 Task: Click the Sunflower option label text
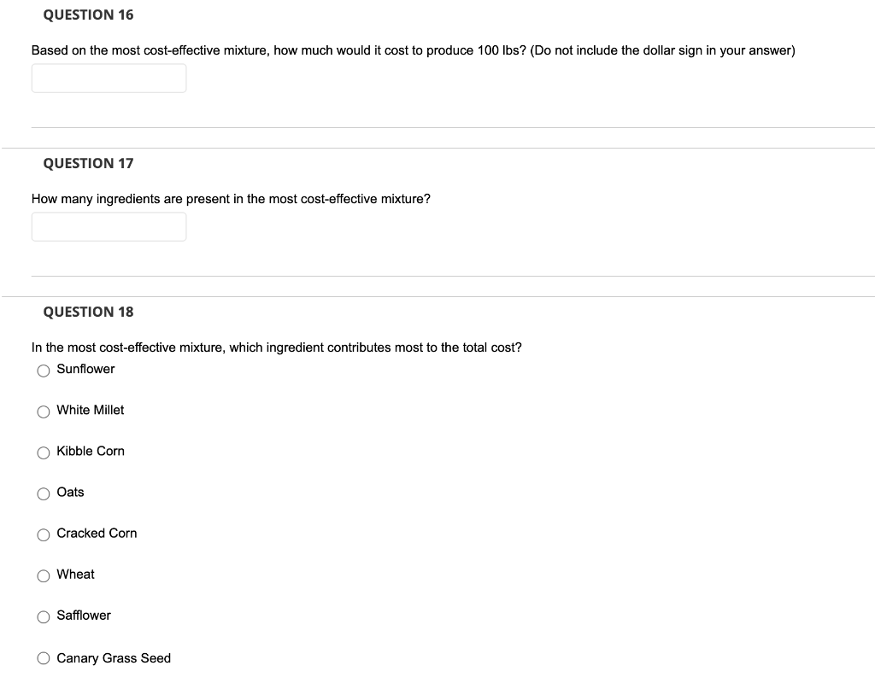85,369
